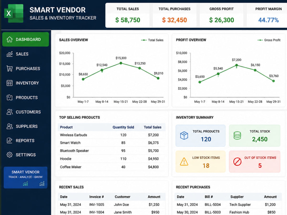The width and height of the screenshot is (287, 215).
Task: Click the Total Sales $58,750 card
Action: 128,15
